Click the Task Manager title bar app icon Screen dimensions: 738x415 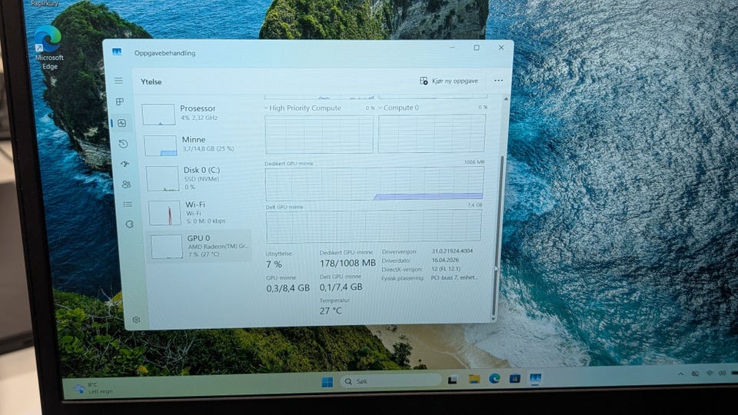click(117, 51)
